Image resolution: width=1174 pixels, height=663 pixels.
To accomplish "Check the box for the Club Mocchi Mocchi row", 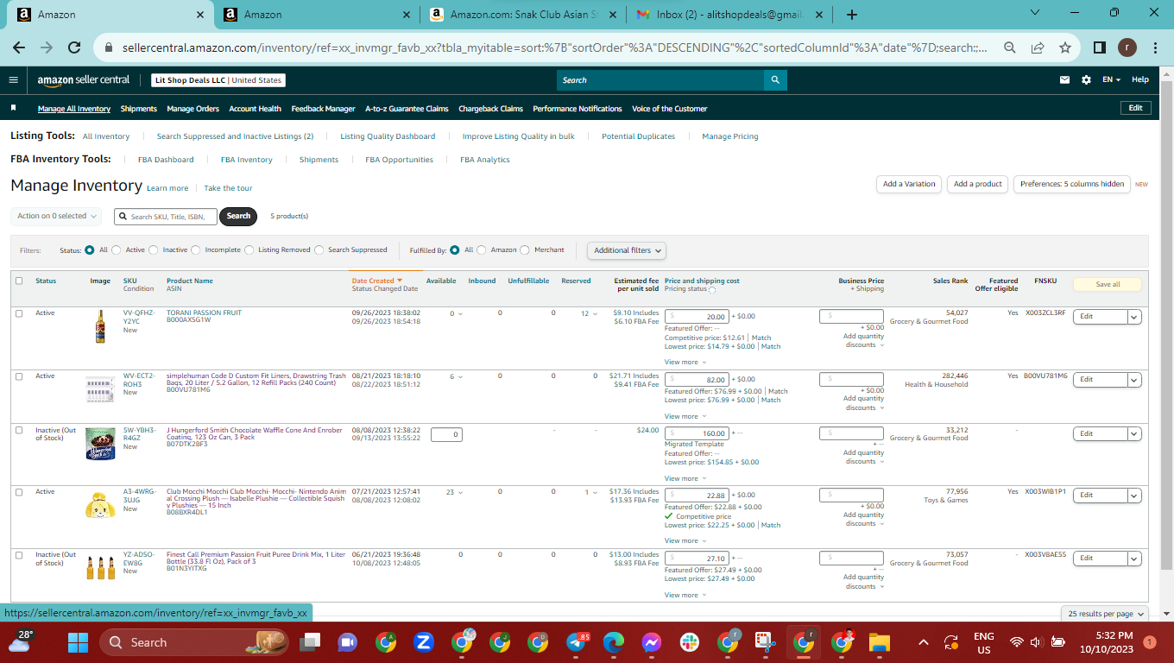I will click(x=19, y=491).
